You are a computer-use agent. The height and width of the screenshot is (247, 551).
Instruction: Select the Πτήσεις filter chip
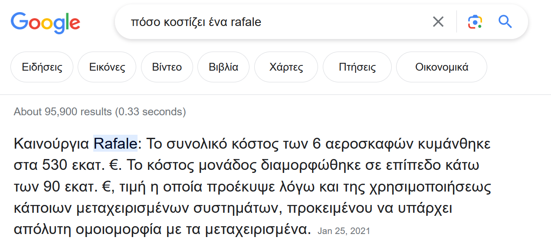click(357, 67)
